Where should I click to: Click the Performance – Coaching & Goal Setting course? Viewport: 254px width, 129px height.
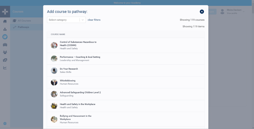[x=80, y=57]
